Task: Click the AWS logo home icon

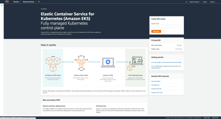Action: [x=7, y=2]
